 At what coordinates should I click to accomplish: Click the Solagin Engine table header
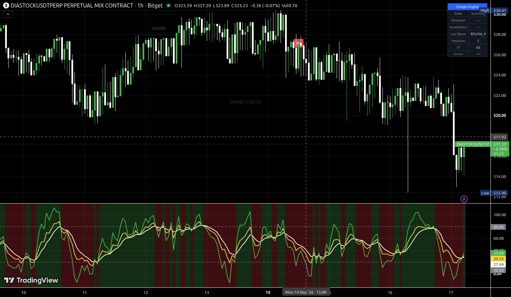467,6
